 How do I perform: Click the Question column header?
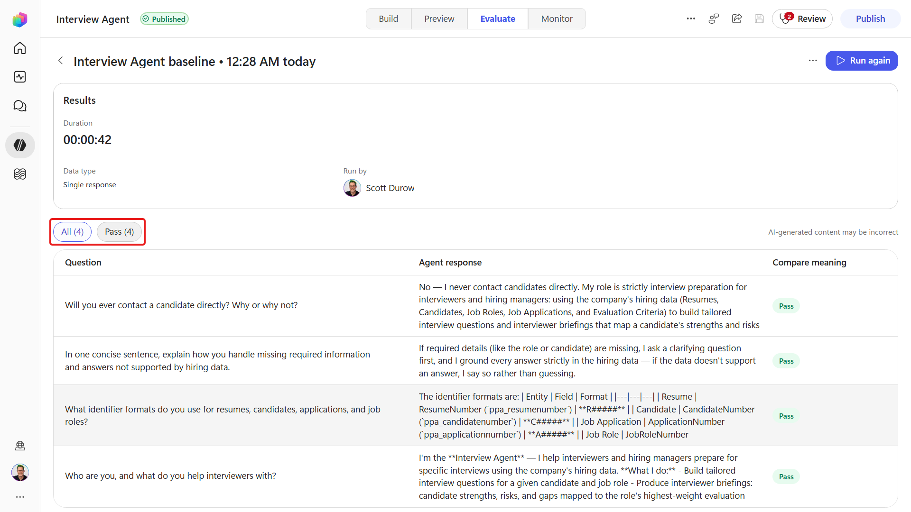(x=83, y=262)
